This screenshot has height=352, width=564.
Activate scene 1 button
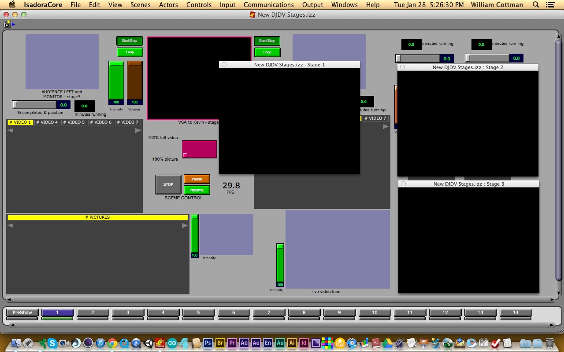[x=57, y=313]
